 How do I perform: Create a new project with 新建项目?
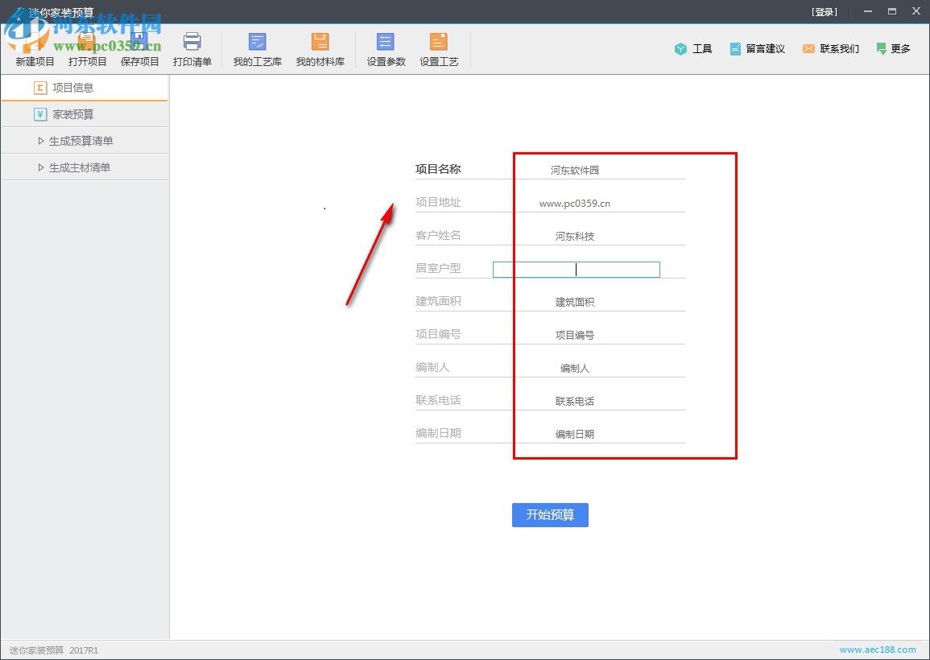point(34,48)
